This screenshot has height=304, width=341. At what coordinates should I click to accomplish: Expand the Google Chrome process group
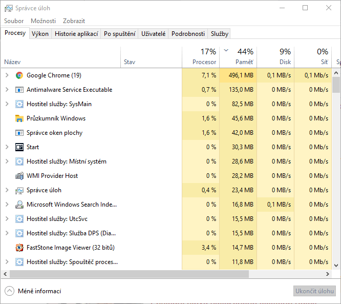7,75
